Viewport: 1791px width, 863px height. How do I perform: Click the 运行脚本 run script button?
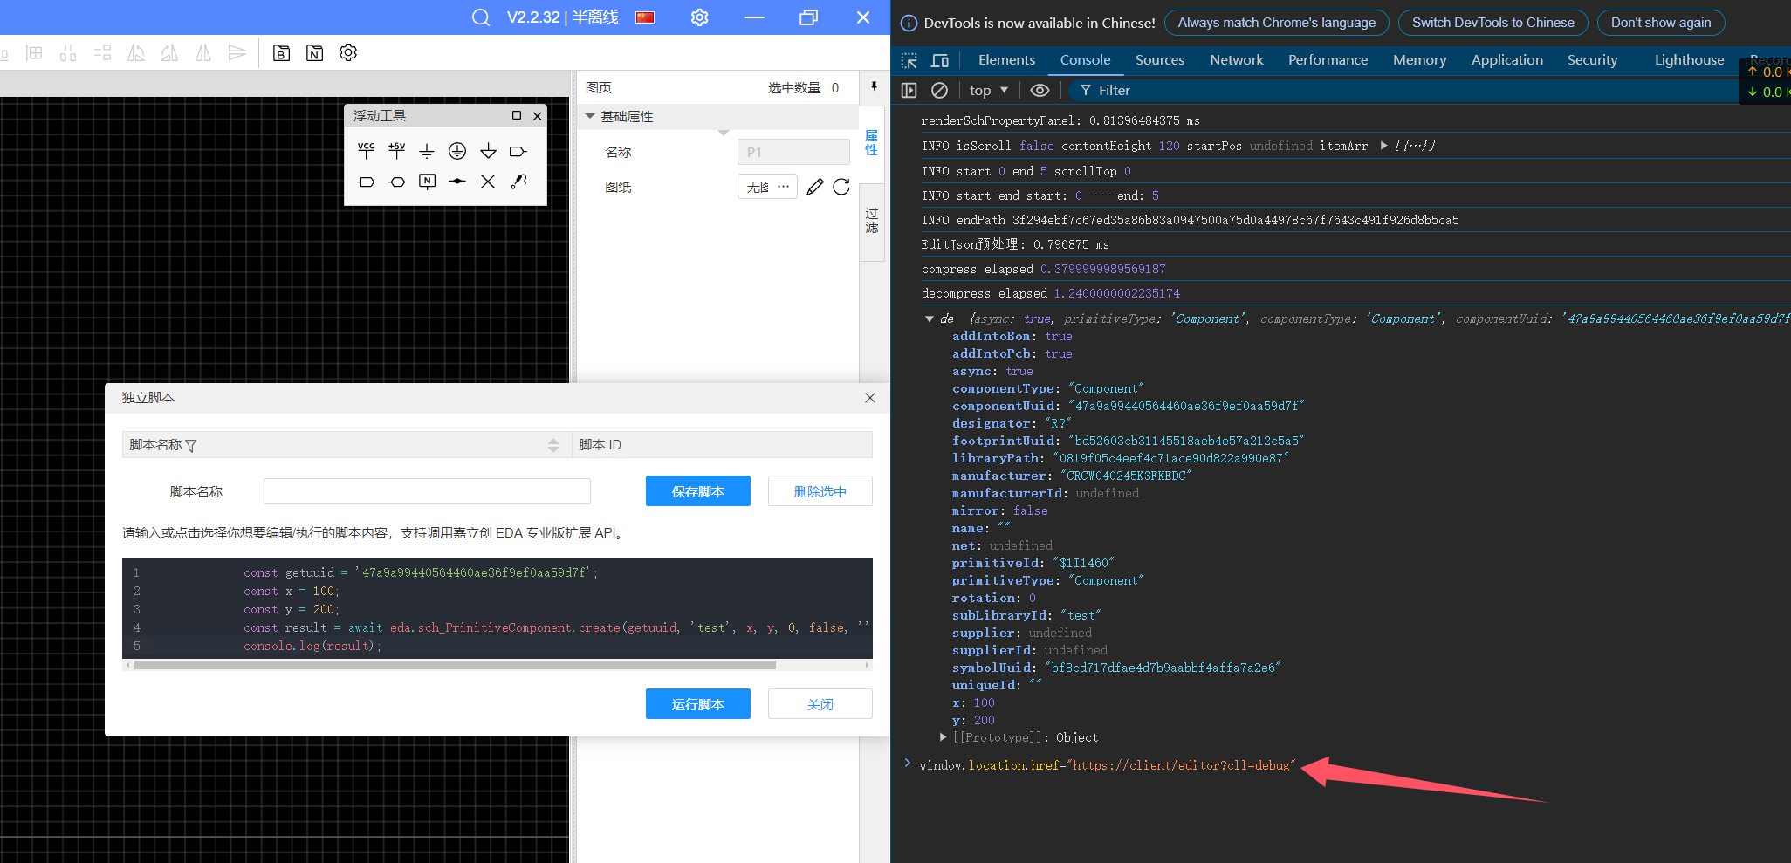pyautogui.click(x=697, y=704)
